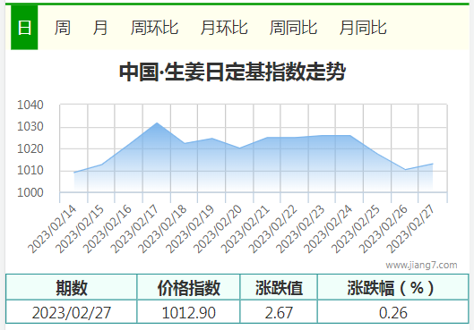Viewport: 474px width, 330px height.
Task: Click the 价格指数 column header
Action: click(189, 288)
